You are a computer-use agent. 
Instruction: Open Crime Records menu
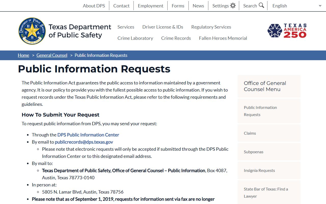(176, 38)
